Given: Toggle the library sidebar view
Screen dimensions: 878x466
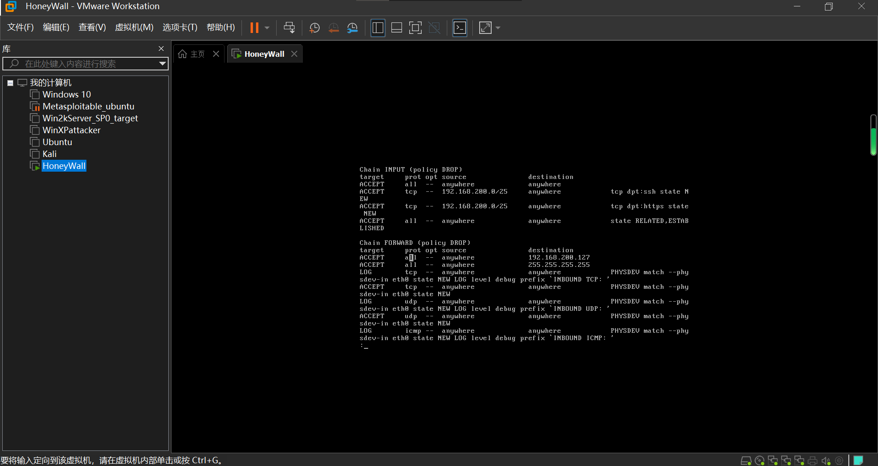Looking at the screenshot, I should [378, 28].
